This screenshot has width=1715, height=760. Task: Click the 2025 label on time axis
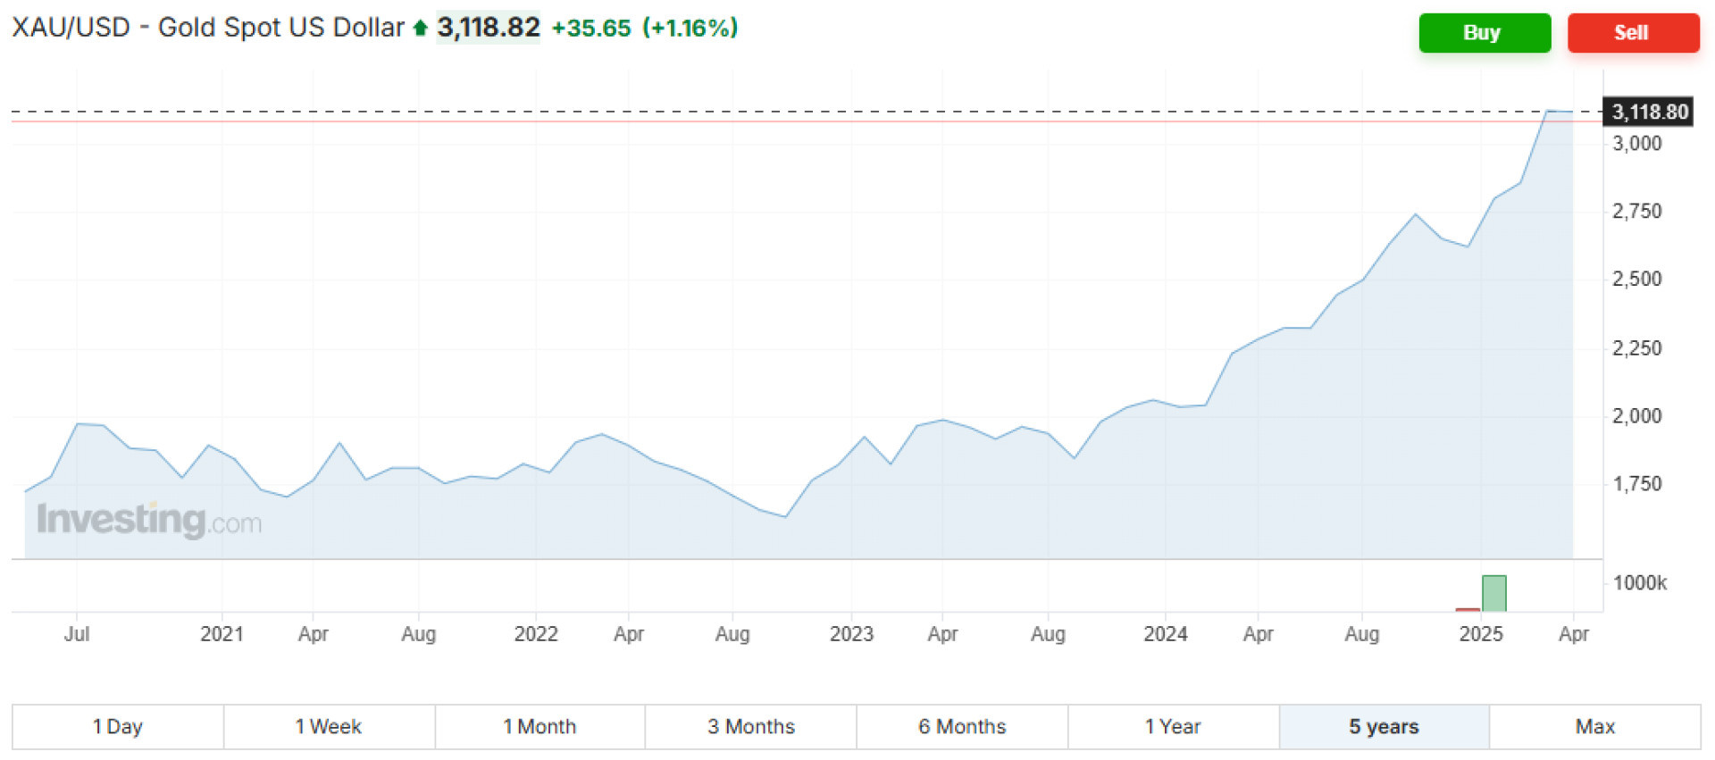1480,634
